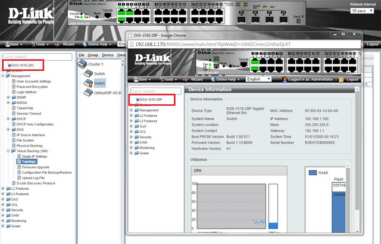The height and width of the screenshot is (244, 381).
Task: Expand Management folder in popup tree
Action: [x=131, y=110]
